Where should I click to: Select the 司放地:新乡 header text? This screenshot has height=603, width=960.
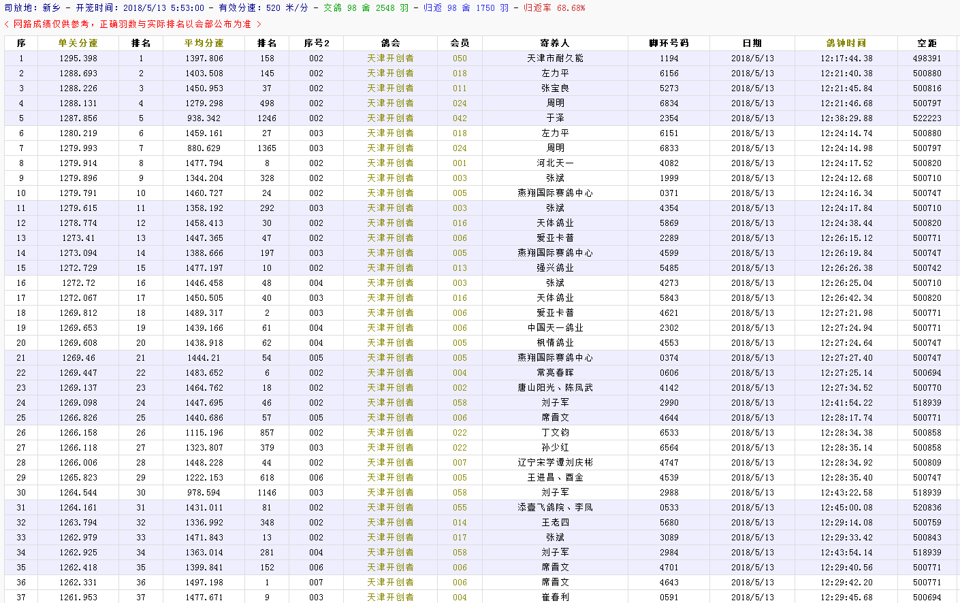point(32,8)
